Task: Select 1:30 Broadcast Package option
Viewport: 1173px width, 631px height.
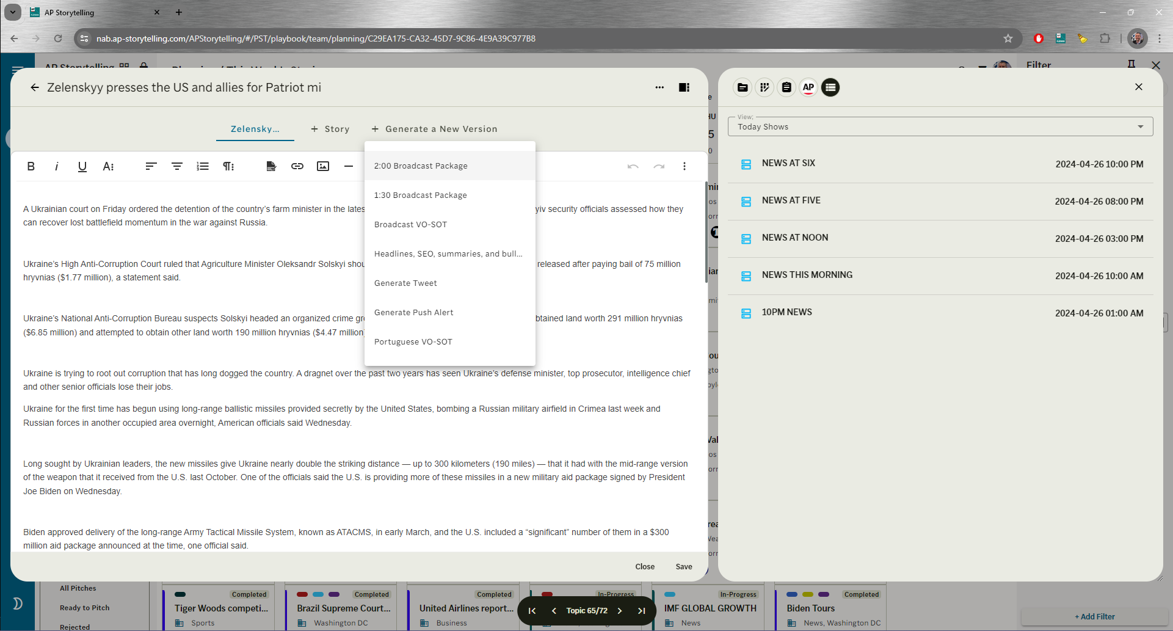Action: (x=421, y=195)
